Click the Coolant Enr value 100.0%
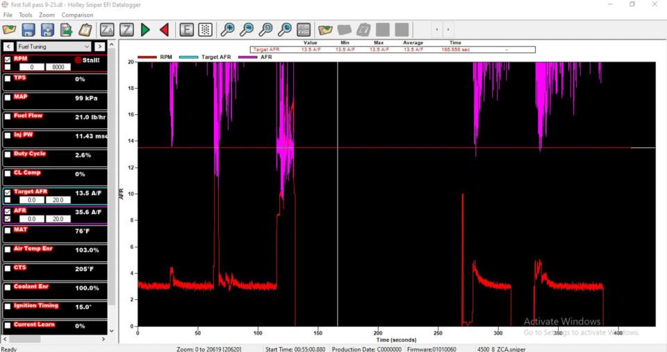Viewport: 667px width, 352px height. point(88,288)
